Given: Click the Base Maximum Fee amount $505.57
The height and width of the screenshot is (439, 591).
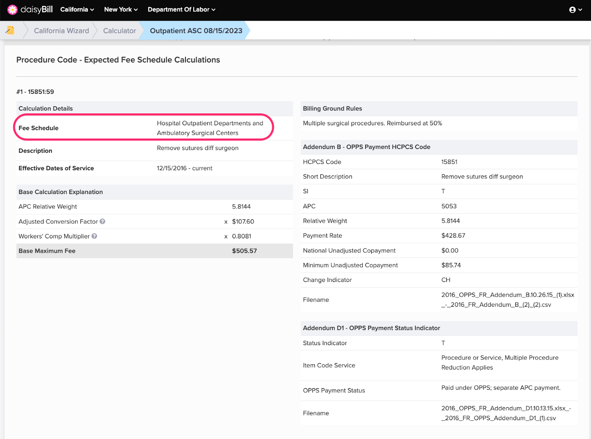Looking at the screenshot, I should point(244,251).
